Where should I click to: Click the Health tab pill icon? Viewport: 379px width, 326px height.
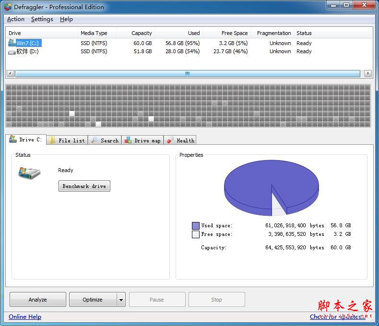tap(170, 140)
